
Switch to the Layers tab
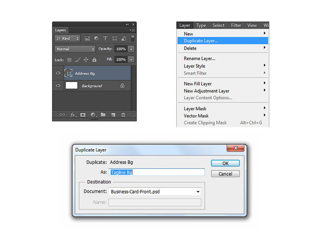[x=60, y=30]
